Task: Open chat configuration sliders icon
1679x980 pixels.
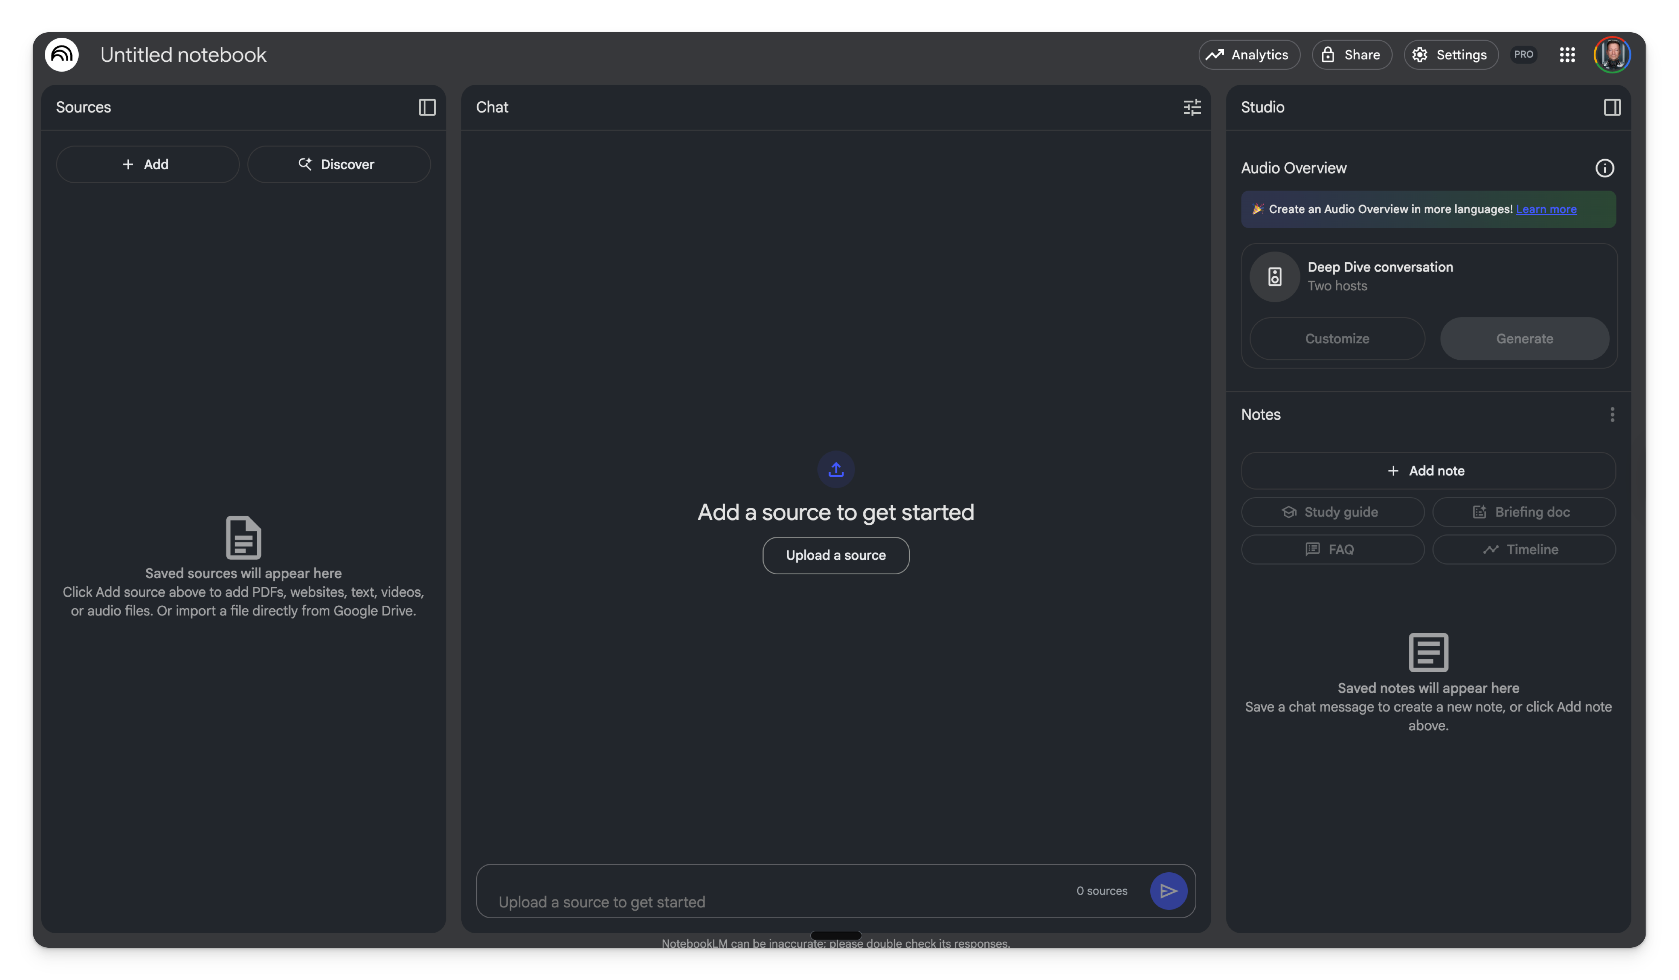Action: point(1192,107)
